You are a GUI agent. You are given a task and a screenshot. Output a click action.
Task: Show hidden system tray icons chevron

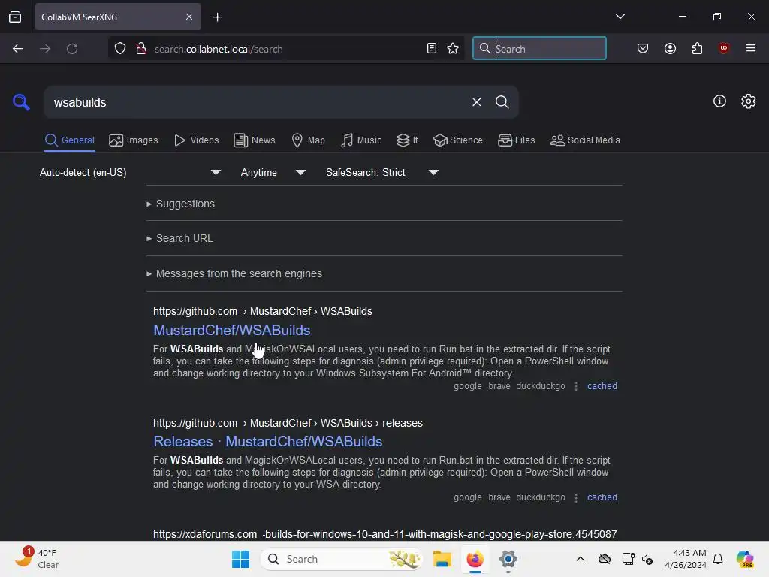click(581, 559)
